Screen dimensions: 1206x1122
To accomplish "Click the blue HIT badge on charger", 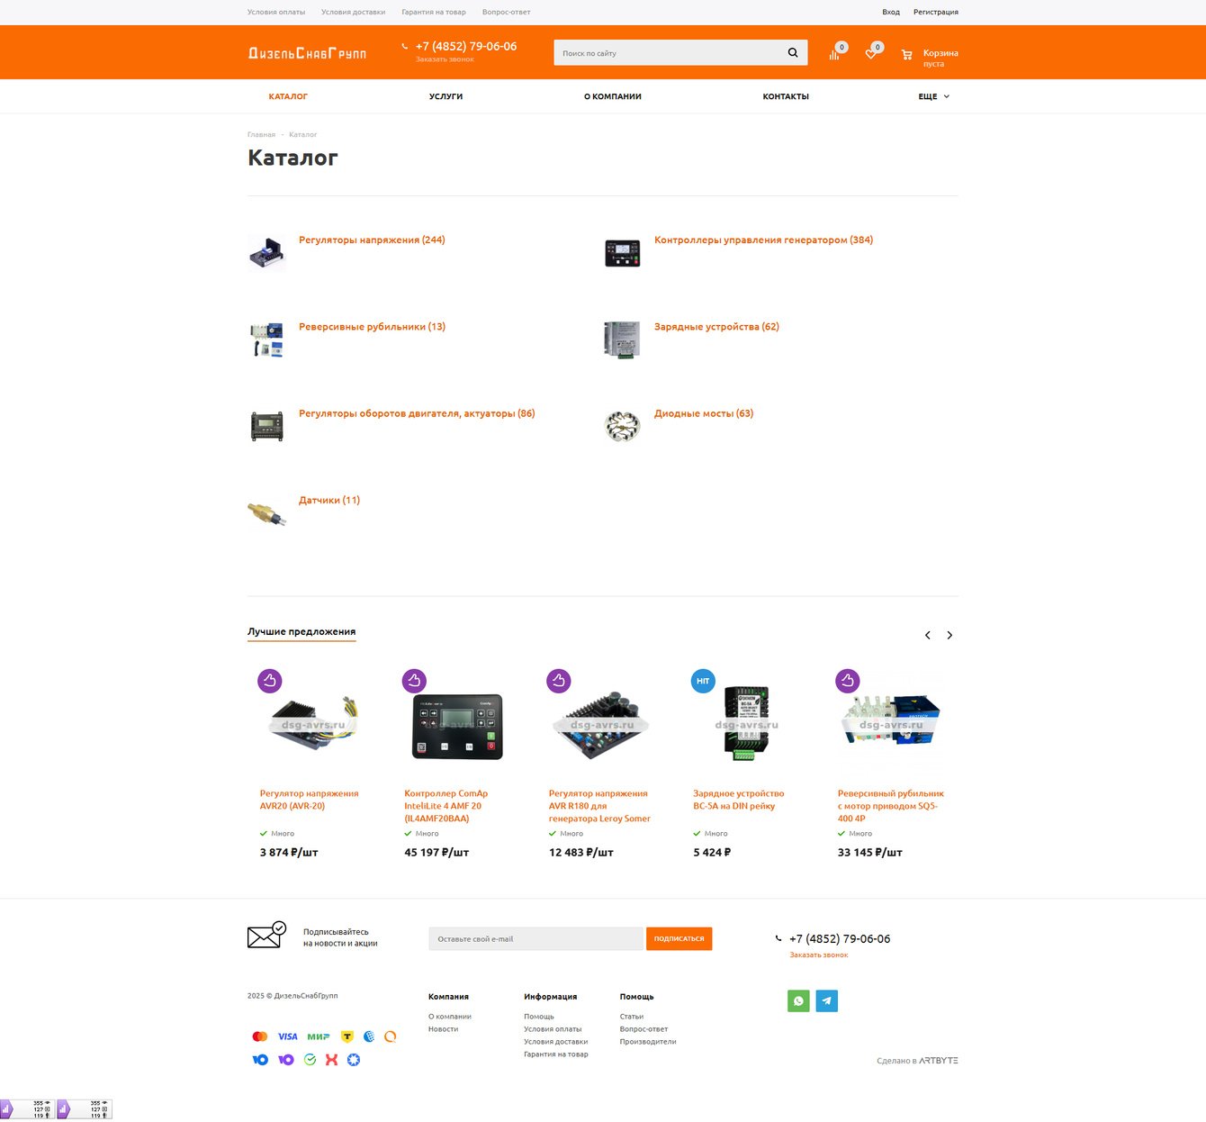I will point(703,681).
